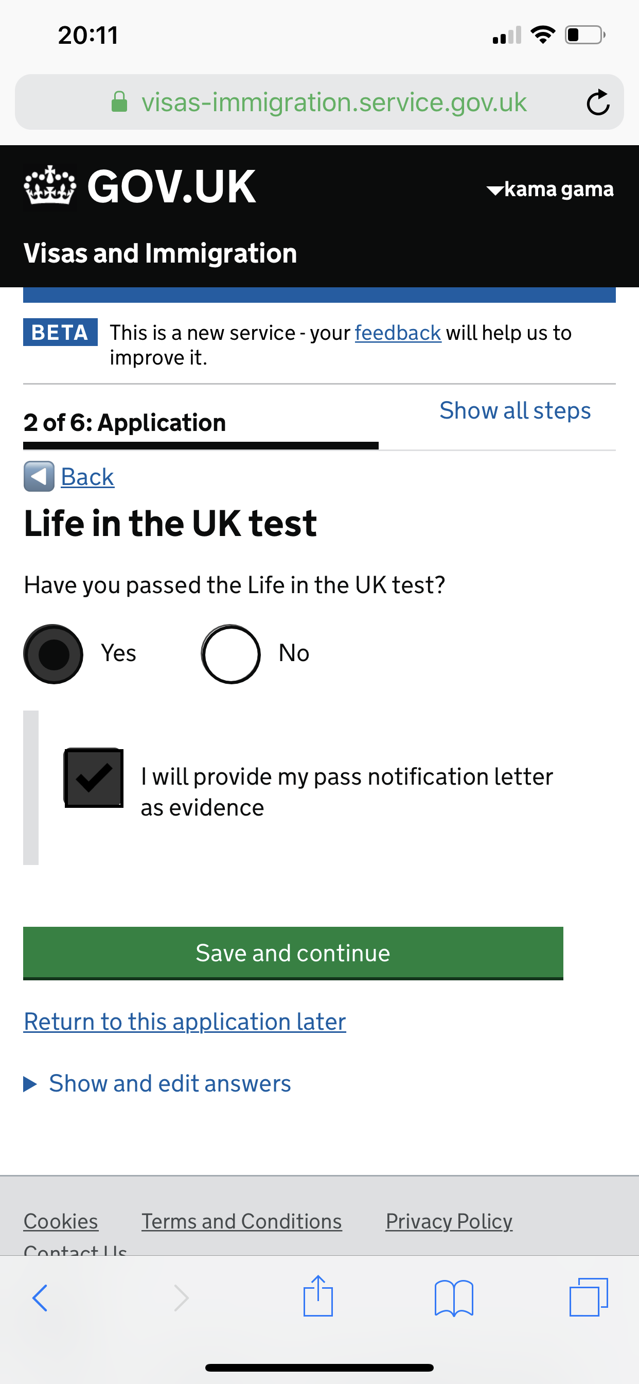Toggle the pass notification letter checkbox

pyautogui.click(x=94, y=777)
